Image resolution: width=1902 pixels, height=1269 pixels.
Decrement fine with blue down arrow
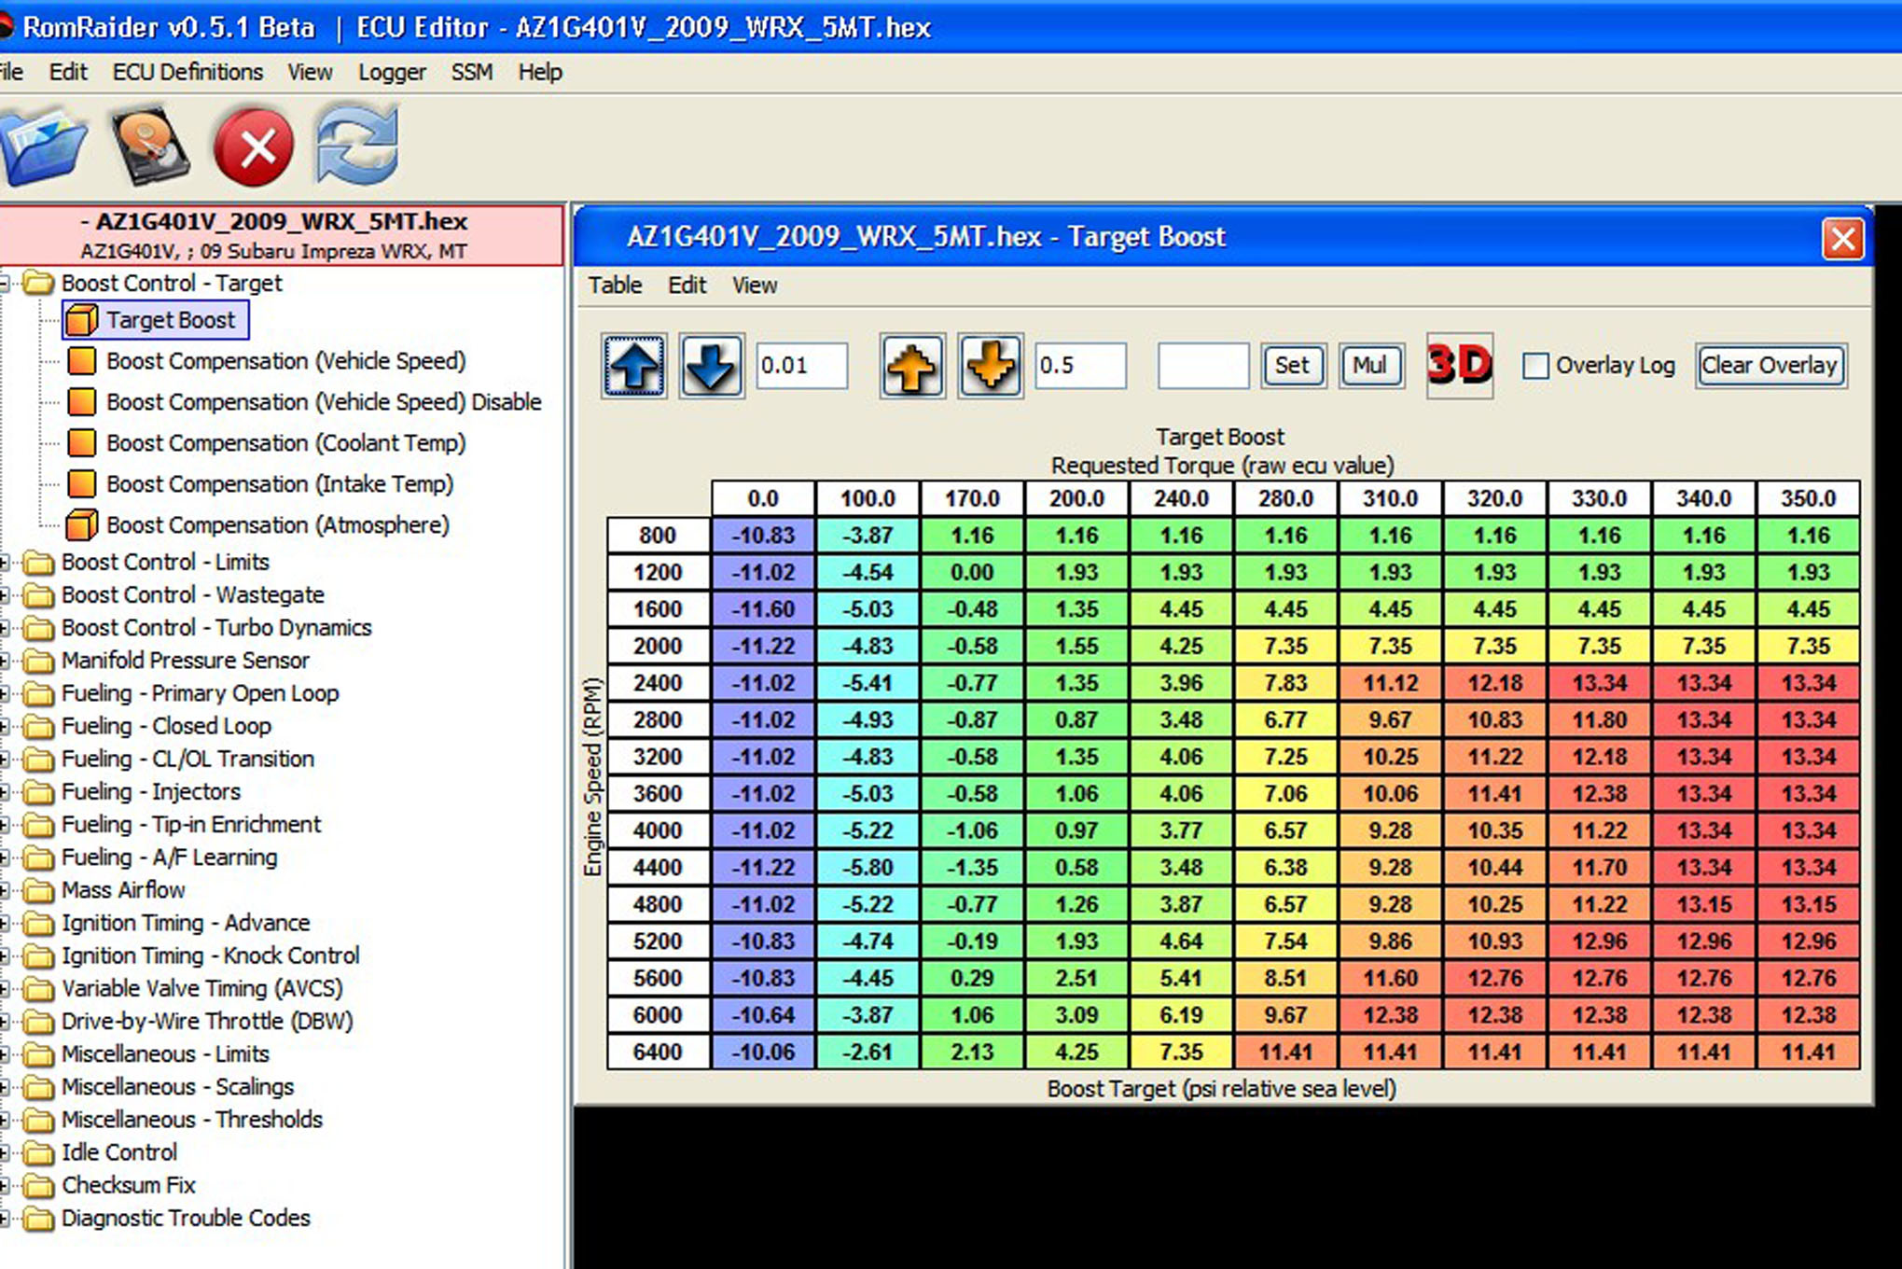(x=711, y=366)
